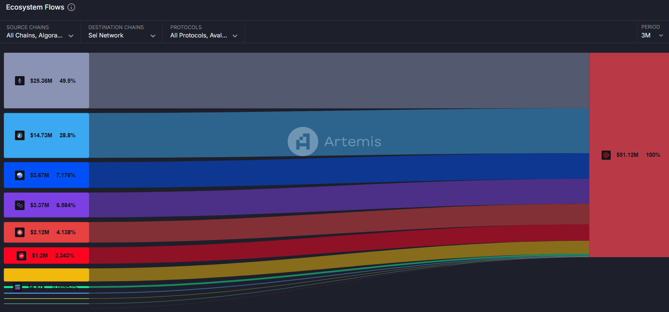Select the yellow unlabeled source chain block
Viewport: 669px width, 312px height.
[x=46, y=275]
